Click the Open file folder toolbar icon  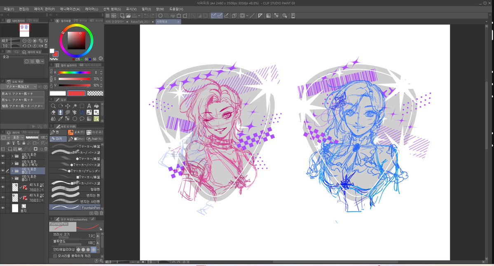[128, 15]
